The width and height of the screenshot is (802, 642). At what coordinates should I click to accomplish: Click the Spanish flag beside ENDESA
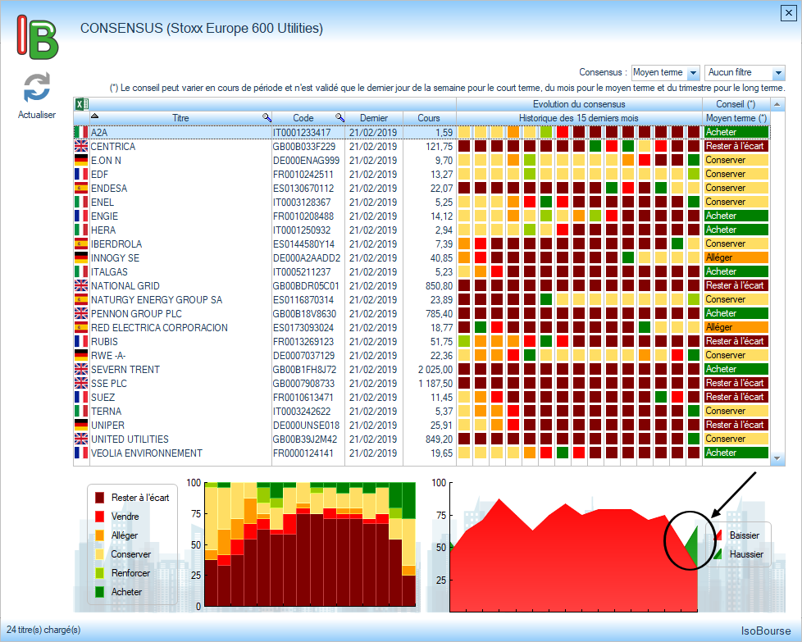point(81,189)
